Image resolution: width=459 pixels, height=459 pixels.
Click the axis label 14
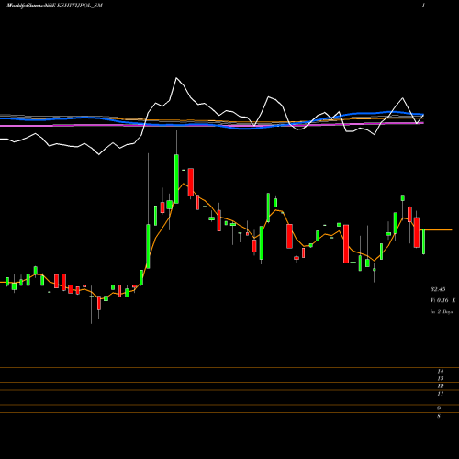(441, 371)
